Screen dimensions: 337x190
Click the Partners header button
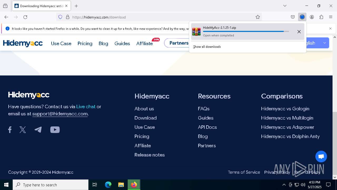177,43
